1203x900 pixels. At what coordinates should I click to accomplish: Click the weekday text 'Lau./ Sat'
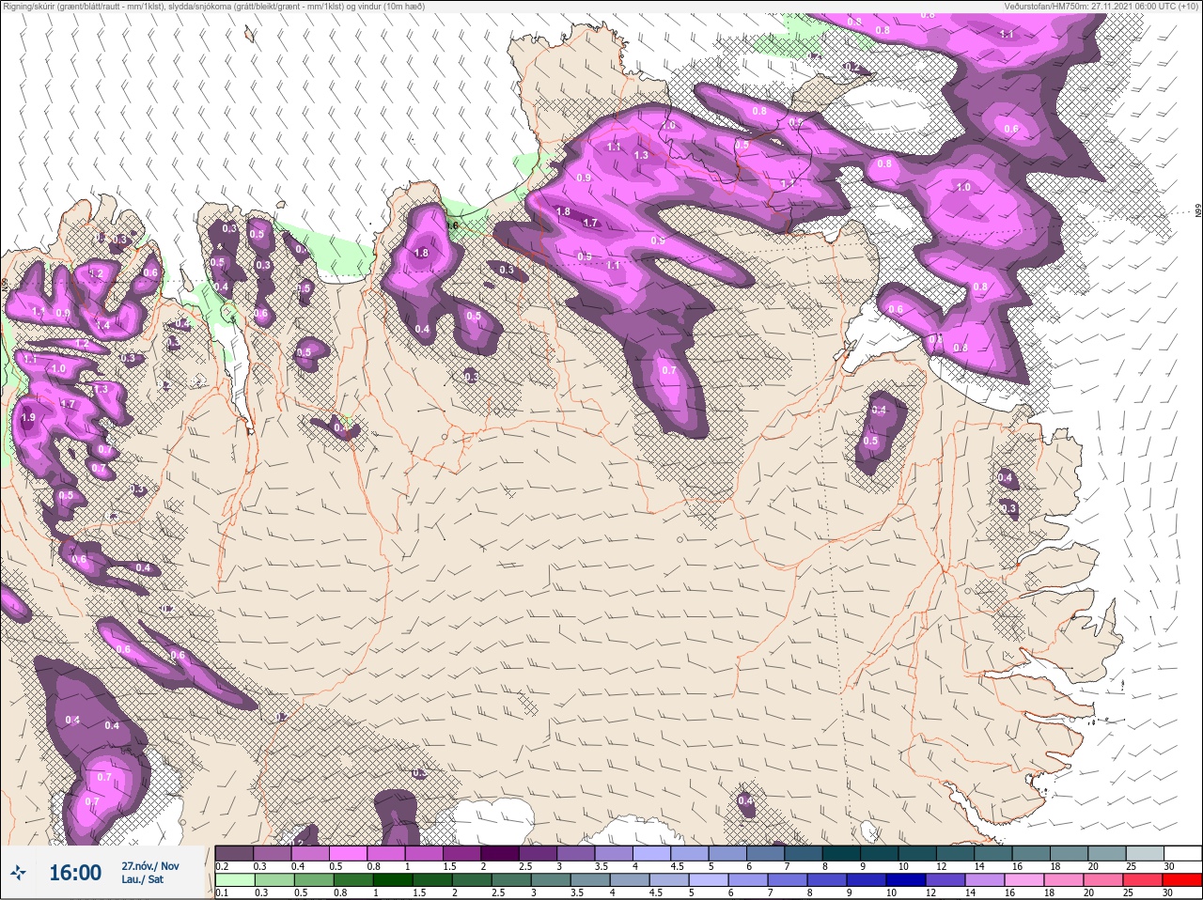click(143, 880)
